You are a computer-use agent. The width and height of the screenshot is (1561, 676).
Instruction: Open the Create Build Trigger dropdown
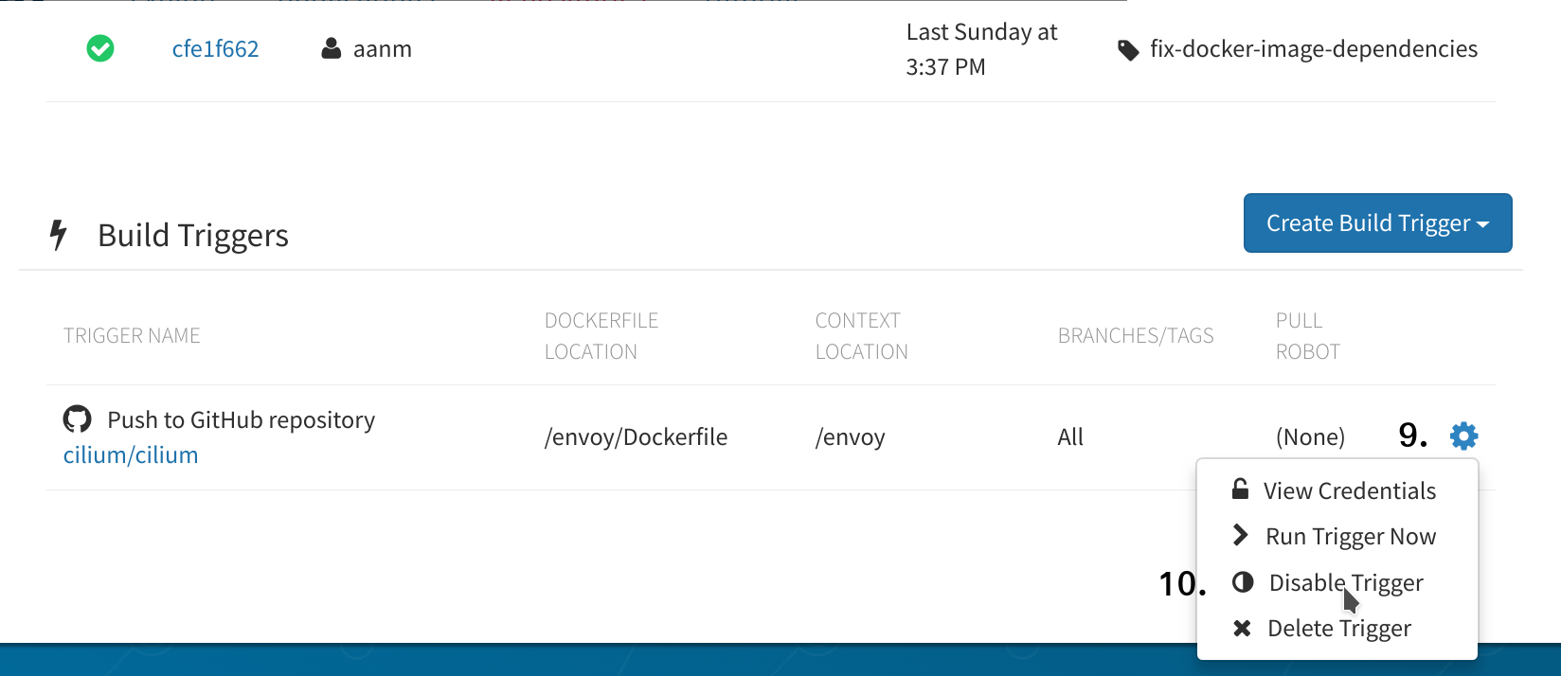click(x=1377, y=223)
